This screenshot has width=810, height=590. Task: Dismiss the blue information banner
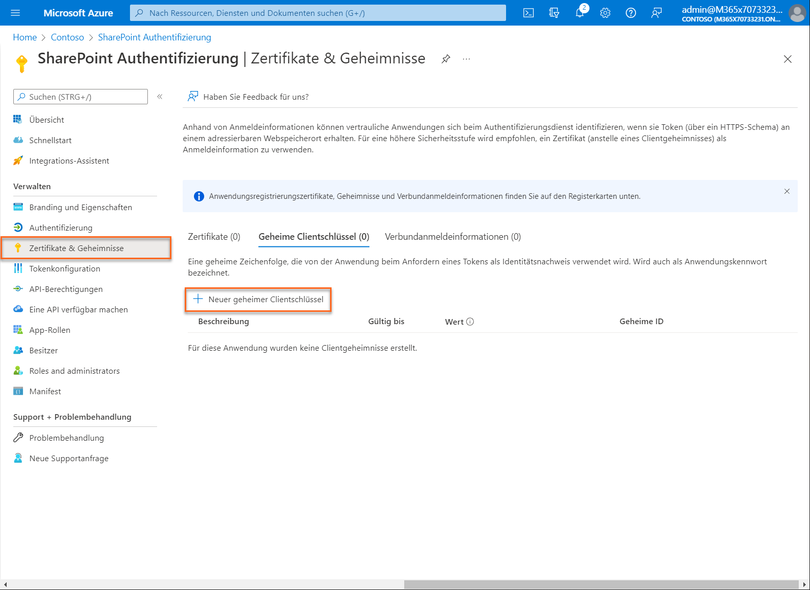pyautogui.click(x=787, y=191)
